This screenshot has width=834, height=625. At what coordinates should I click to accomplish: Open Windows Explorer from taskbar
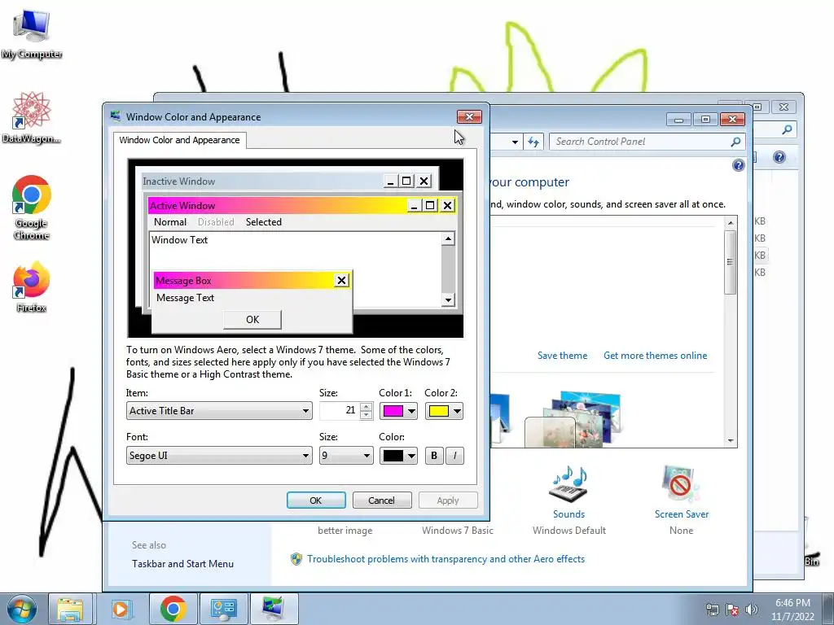[70, 609]
